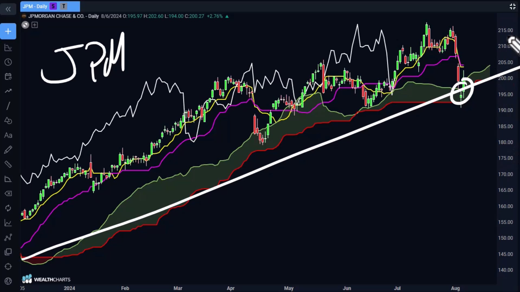The image size is (520, 292).
Task: Select the connected nodes path tool
Action: pos(8,237)
